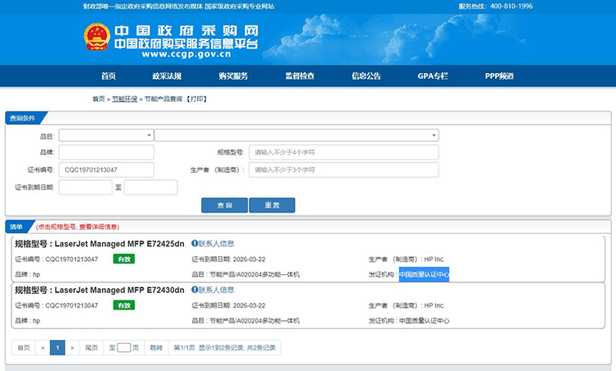Click the 查询 search button
This screenshot has width=616, height=371.
pyautogui.click(x=225, y=205)
